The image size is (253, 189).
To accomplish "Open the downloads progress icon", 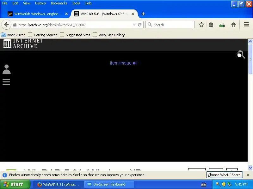I will [222, 25].
